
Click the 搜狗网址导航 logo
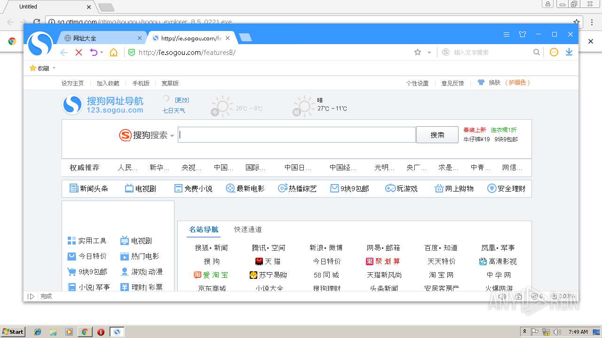[103, 105]
